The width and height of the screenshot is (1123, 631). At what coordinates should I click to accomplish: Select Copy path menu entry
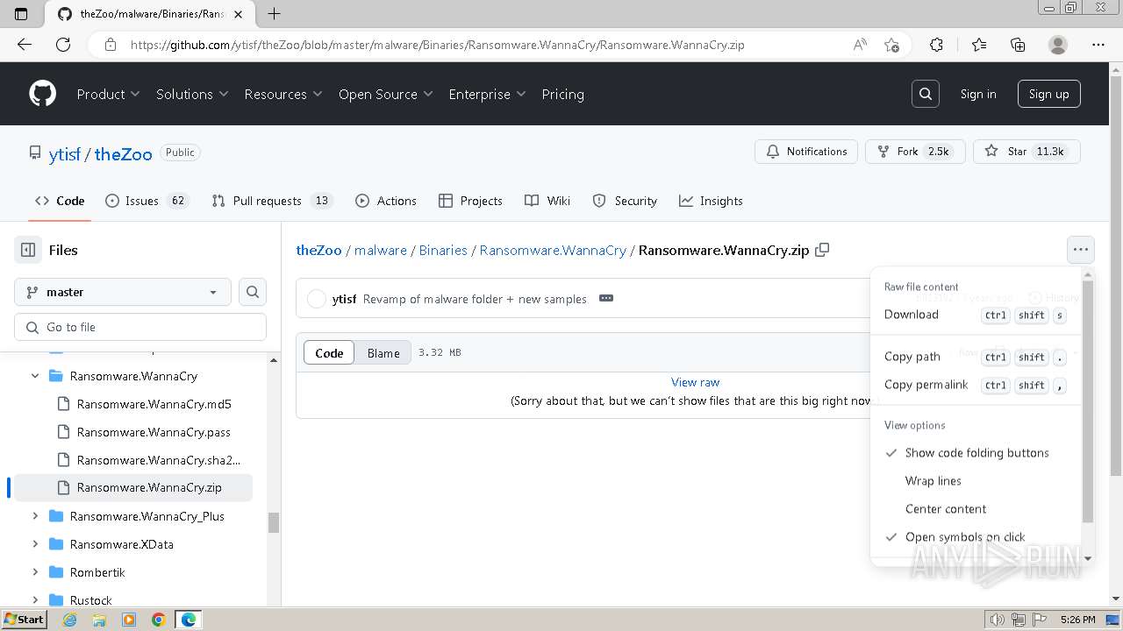tap(976, 357)
